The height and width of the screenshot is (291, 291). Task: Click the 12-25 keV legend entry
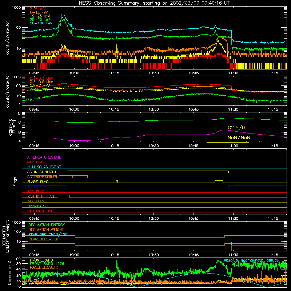40,16
